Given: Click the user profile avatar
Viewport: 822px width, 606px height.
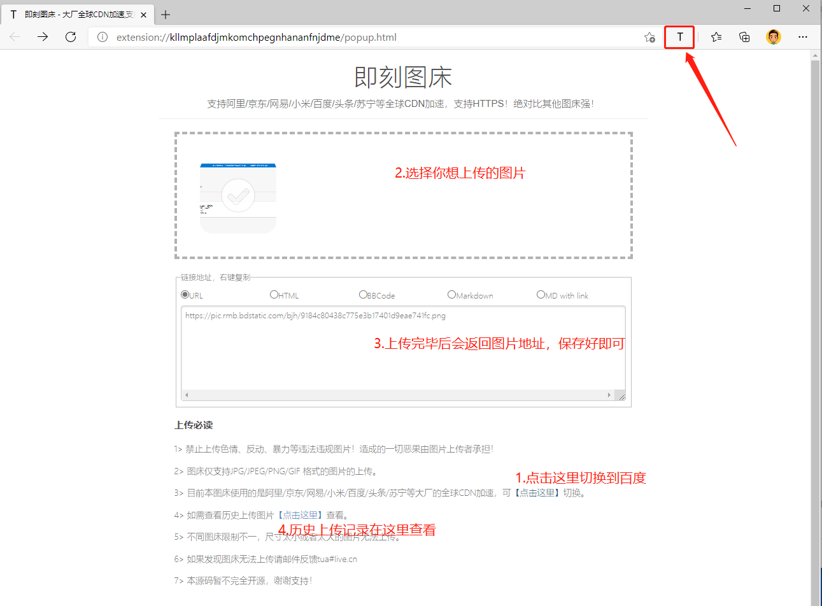Looking at the screenshot, I should [774, 37].
